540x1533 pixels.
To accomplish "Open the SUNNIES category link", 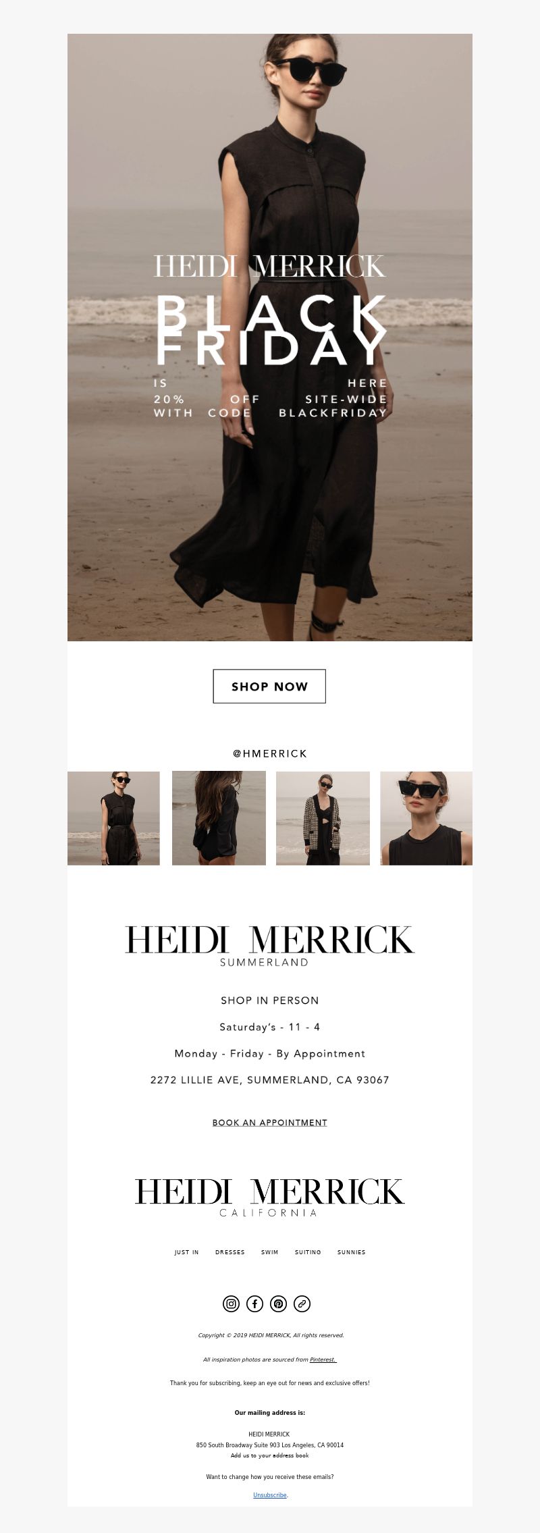I will [x=352, y=1252].
